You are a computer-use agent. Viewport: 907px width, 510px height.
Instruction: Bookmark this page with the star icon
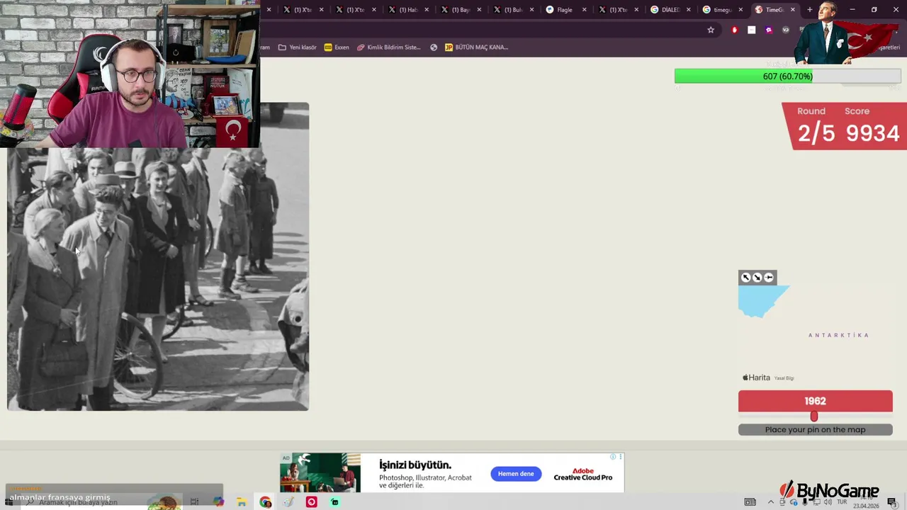tap(711, 30)
